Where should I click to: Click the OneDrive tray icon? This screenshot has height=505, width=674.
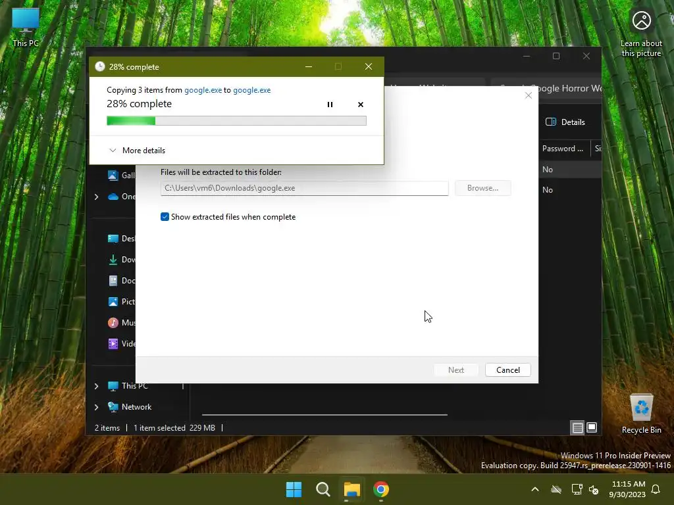coord(556,489)
